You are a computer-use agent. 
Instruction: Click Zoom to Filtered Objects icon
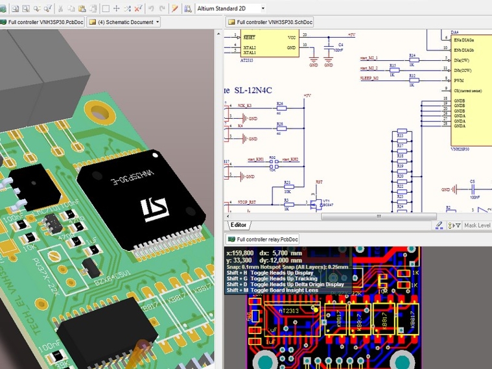(x=48, y=8)
